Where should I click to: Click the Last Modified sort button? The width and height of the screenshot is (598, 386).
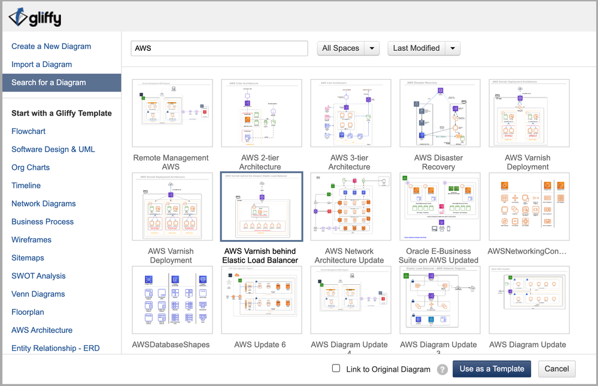tap(416, 48)
